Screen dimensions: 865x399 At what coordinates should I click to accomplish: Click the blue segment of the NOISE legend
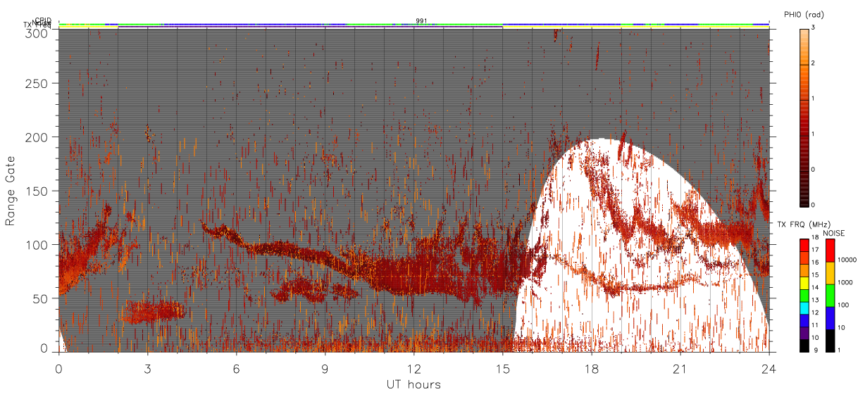pos(830,317)
